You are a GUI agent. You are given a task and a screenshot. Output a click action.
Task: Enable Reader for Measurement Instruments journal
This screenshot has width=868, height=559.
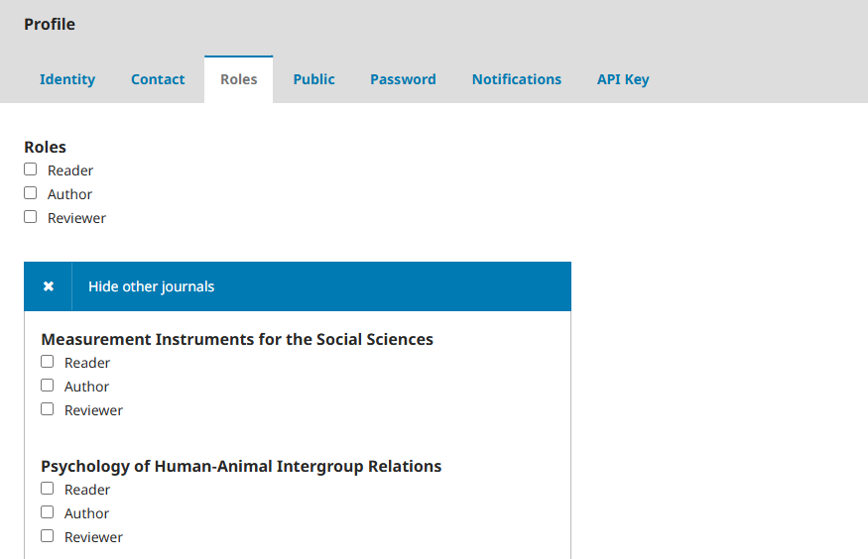(x=48, y=362)
